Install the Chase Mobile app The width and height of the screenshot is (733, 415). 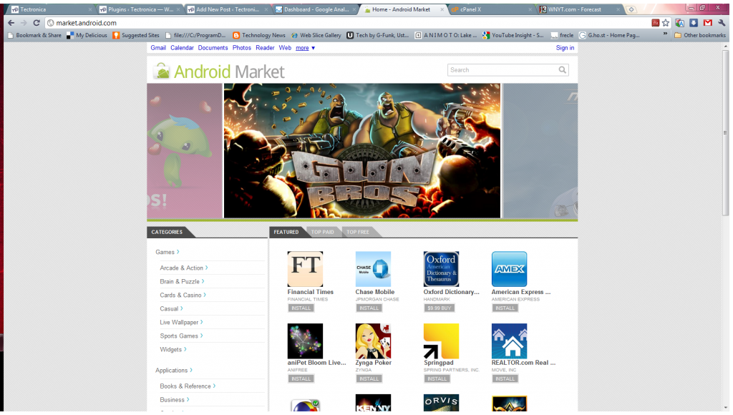pos(369,308)
